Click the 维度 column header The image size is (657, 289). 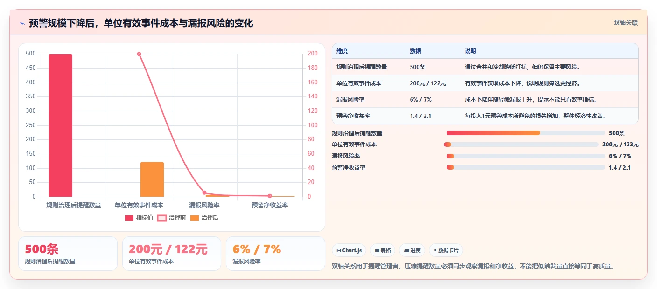point(342,51)
